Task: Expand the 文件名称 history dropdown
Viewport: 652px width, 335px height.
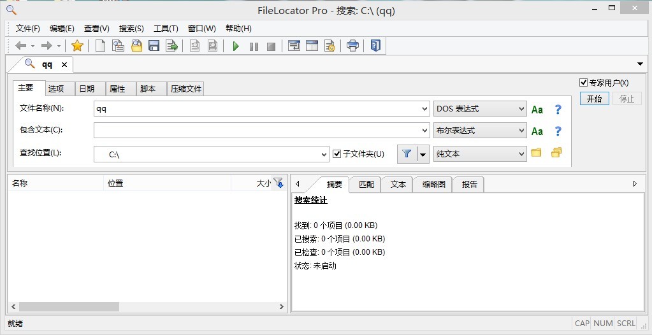Action: point(424,109)
